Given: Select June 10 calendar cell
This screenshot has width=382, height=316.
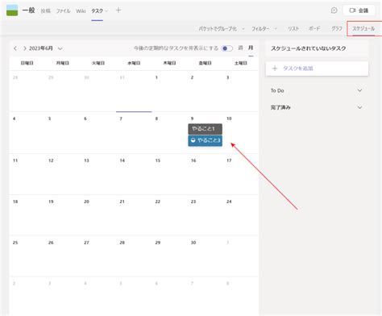Looking at the screenshot, I should pyautogui.click(x=241, y=132).
